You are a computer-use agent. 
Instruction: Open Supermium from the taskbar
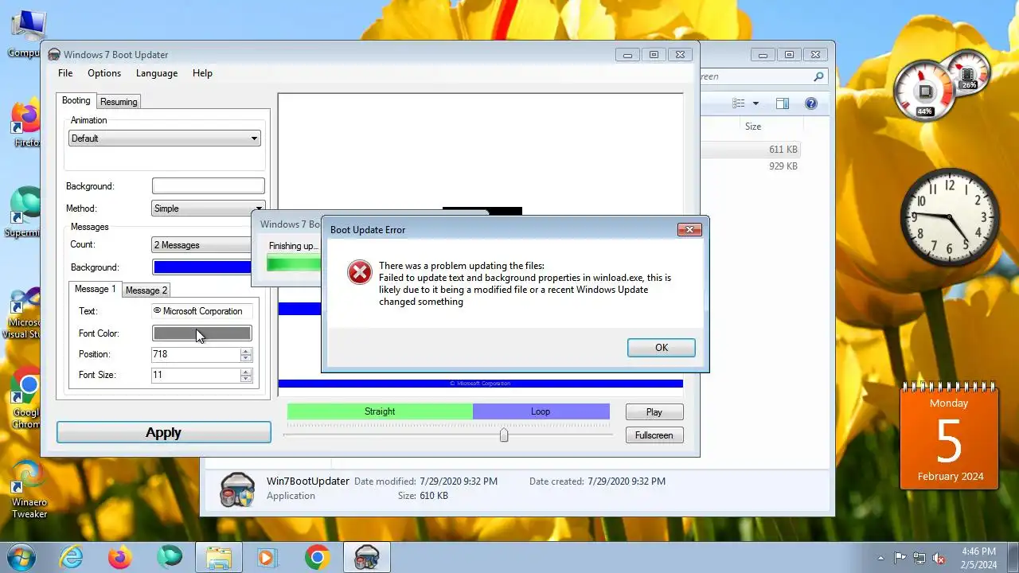tap(169, 557)
